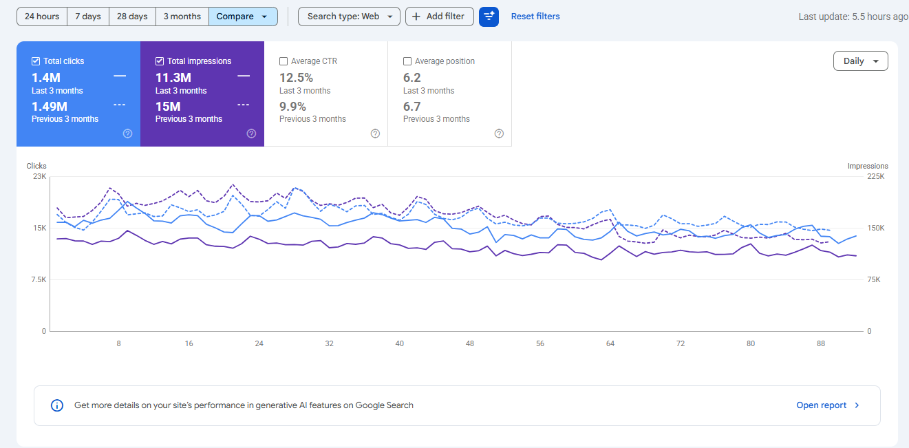Open help icon on Average CTR card
Viewport: 909px width, 448px height.
tap(375, 134)
